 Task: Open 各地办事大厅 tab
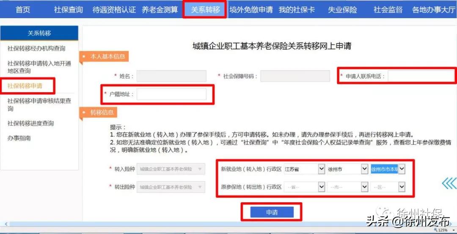tap(434, 10)
